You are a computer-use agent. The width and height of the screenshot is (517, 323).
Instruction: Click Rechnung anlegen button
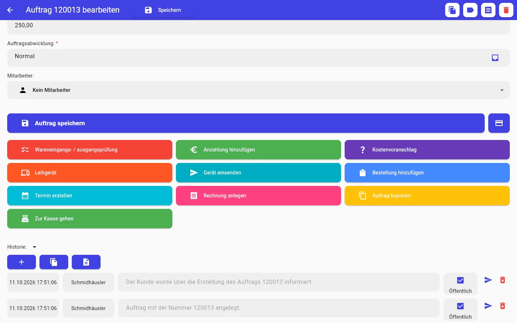pyautogui.click(x=258, y=196)
